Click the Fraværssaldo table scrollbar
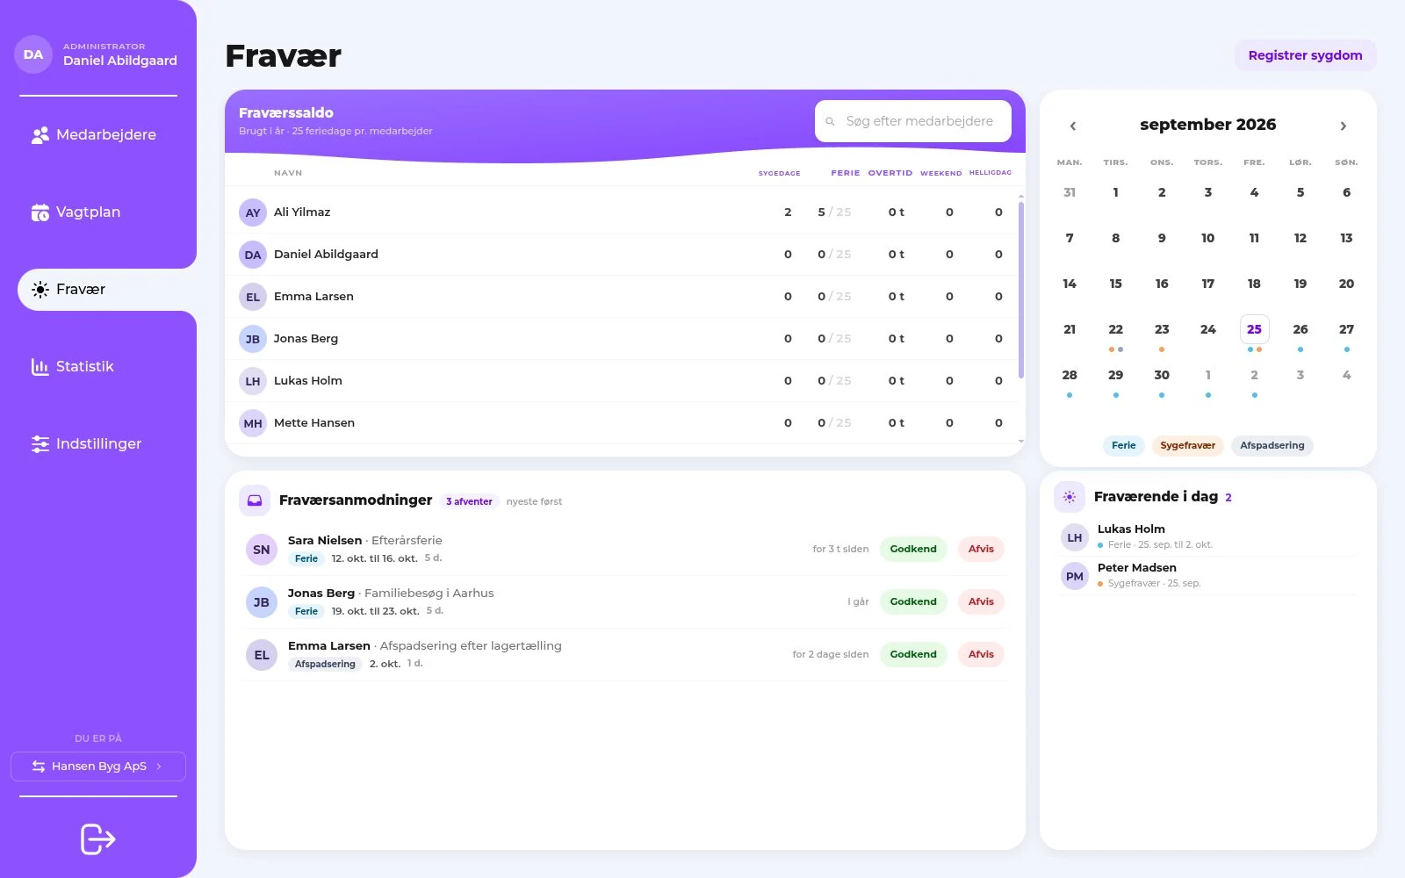Screen dimensions: 1405x878 point(1020,290)
